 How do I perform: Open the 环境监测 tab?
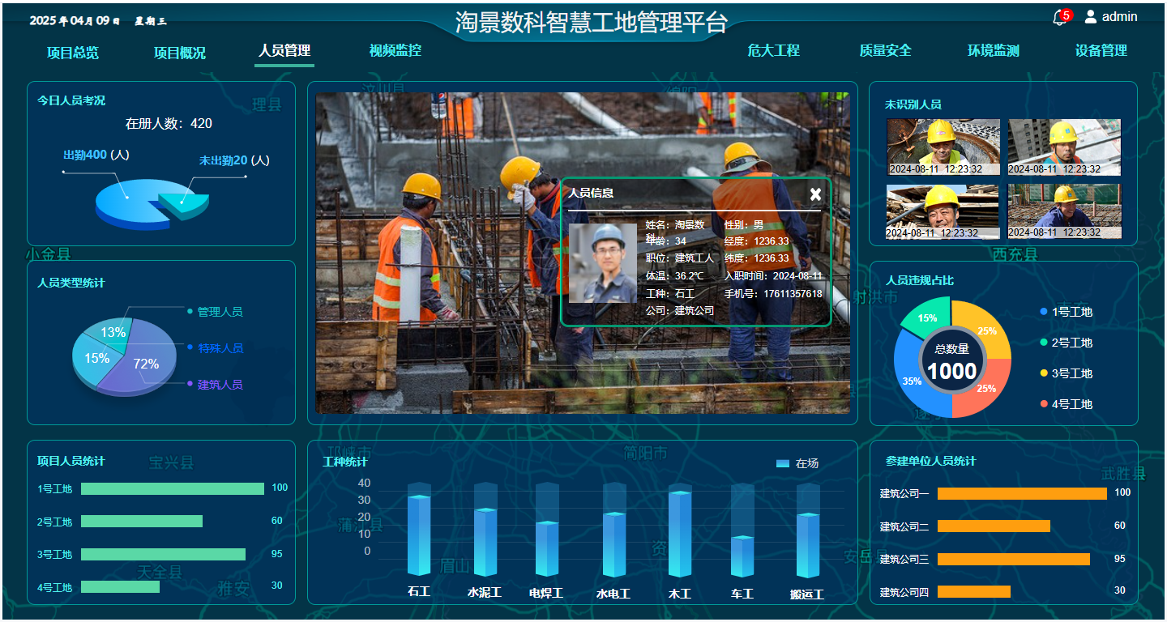click(994, 50)
